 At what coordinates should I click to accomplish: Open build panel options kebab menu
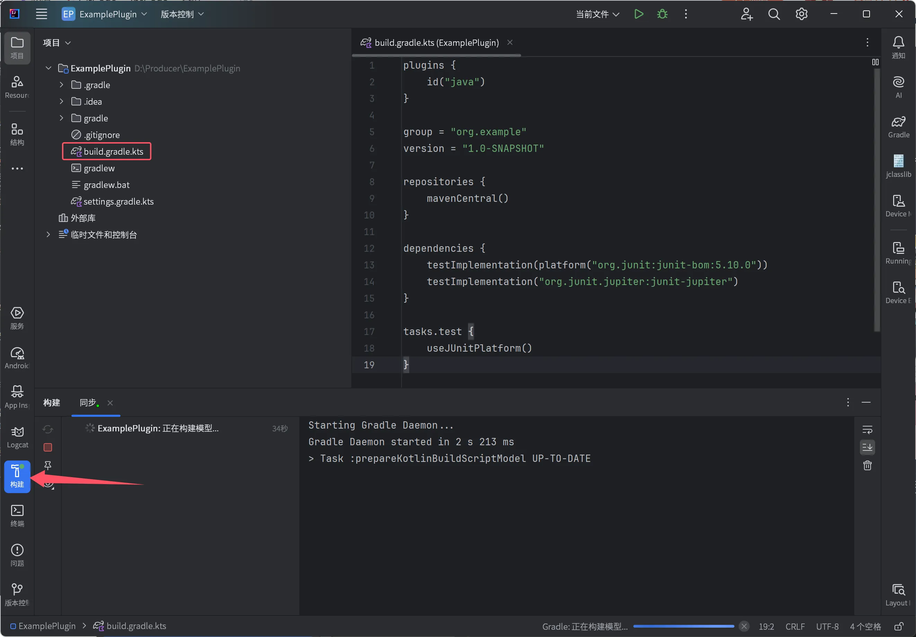[x=847, y=402]
